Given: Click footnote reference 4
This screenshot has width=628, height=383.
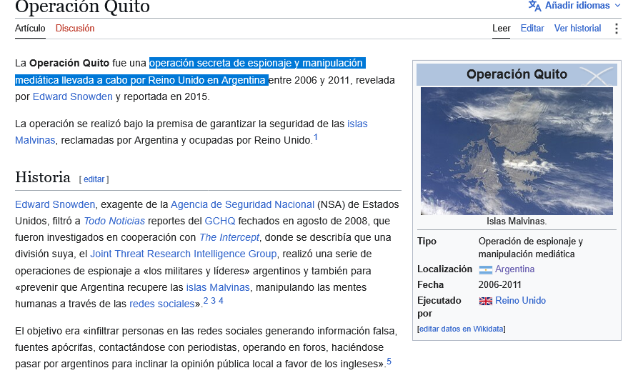Looking at the screenshot, I should coord(221,301).
